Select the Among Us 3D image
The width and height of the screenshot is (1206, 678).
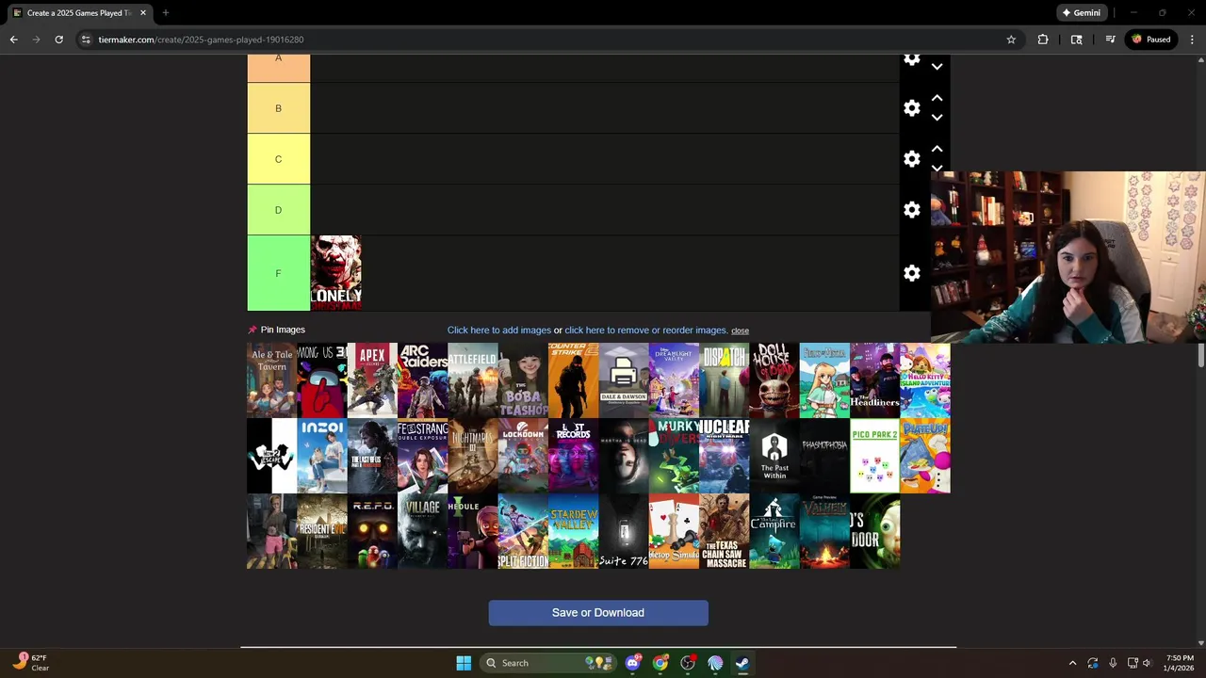322,380
